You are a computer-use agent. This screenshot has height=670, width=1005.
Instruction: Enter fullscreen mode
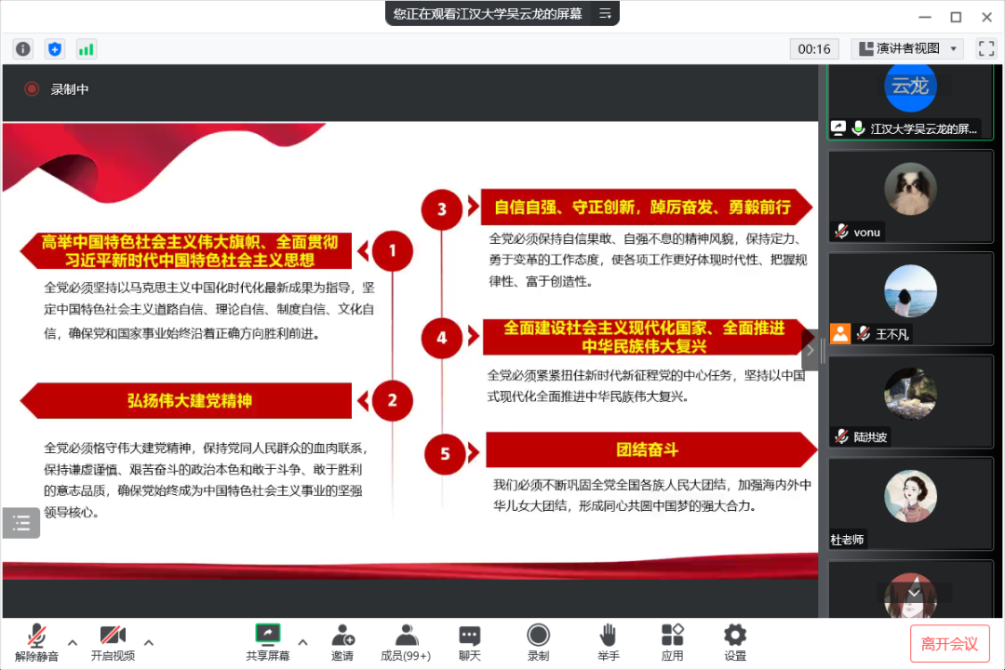click(x=985, y=47)
